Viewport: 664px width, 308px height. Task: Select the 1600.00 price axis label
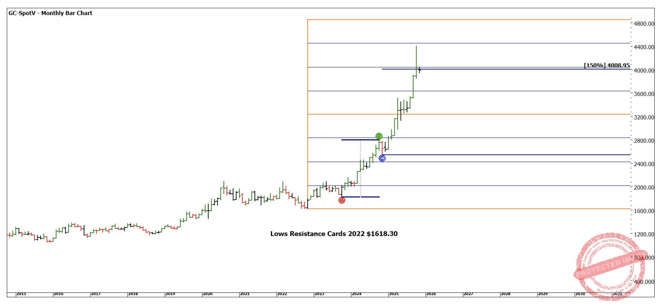(x=644, y=211)
